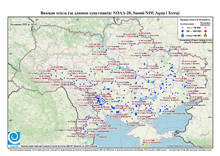The image size is (220, 156).
Task: Click the 24° longitude grid label
Action: [37, 19]
